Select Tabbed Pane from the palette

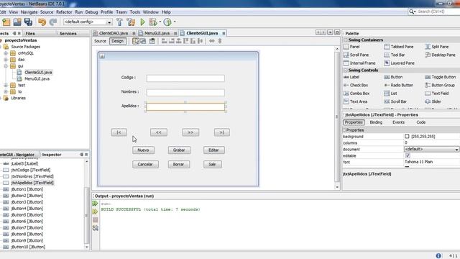399,47
